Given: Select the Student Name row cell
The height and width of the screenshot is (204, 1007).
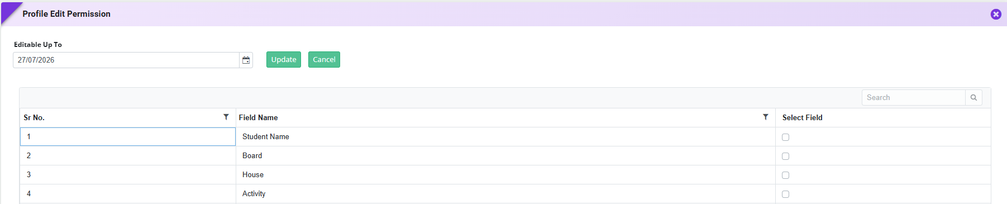Looking at the screenshot, I should coord(505,136).
